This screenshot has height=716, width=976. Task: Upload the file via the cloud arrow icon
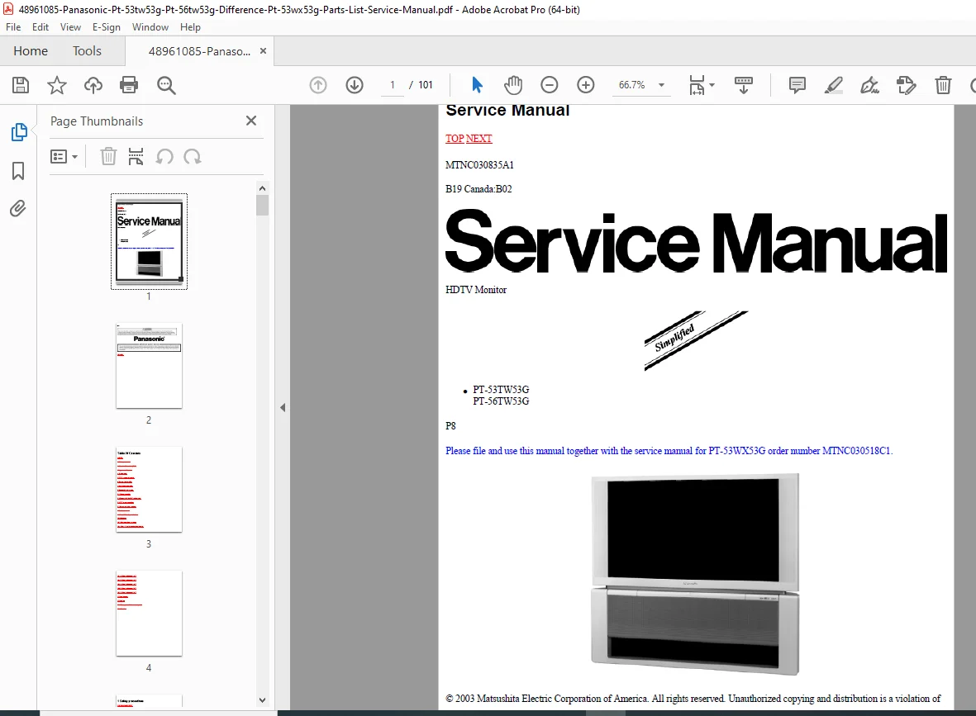[93, 85]
